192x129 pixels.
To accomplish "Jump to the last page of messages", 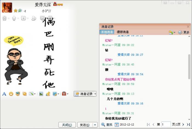I will (x=188, y=124).
